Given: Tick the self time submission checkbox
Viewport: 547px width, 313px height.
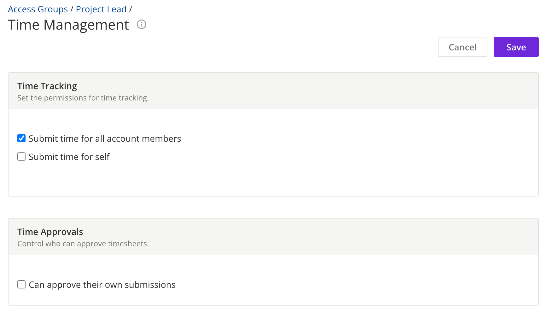Looking at the screenshot, I should tap(21, 156).
